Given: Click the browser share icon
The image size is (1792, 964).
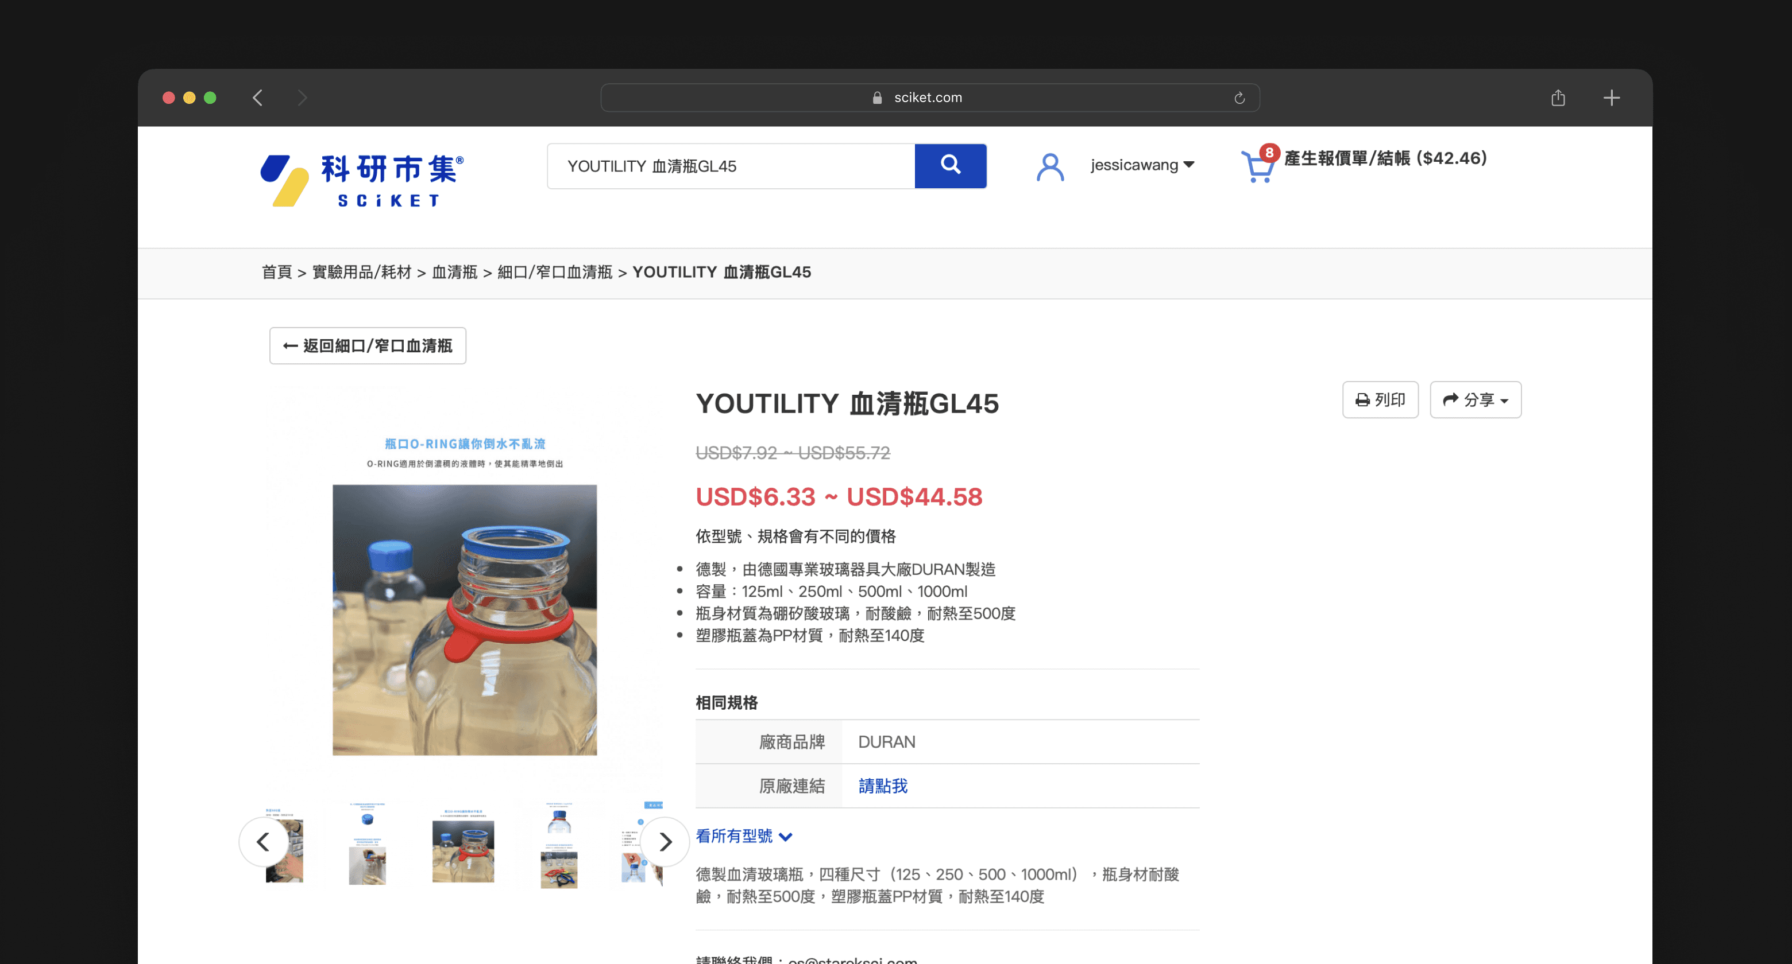Looking at the screenshot, I should click(1558, 98).
